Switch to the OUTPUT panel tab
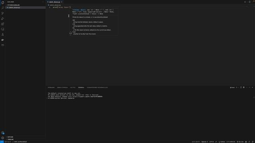Screen dimensions: 255x143 tap(73, 87)
